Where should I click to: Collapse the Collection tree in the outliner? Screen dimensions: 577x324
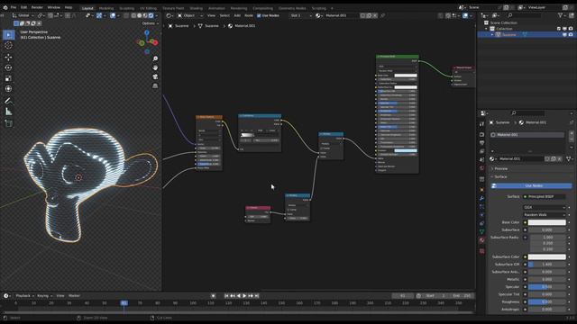[487, 29]
